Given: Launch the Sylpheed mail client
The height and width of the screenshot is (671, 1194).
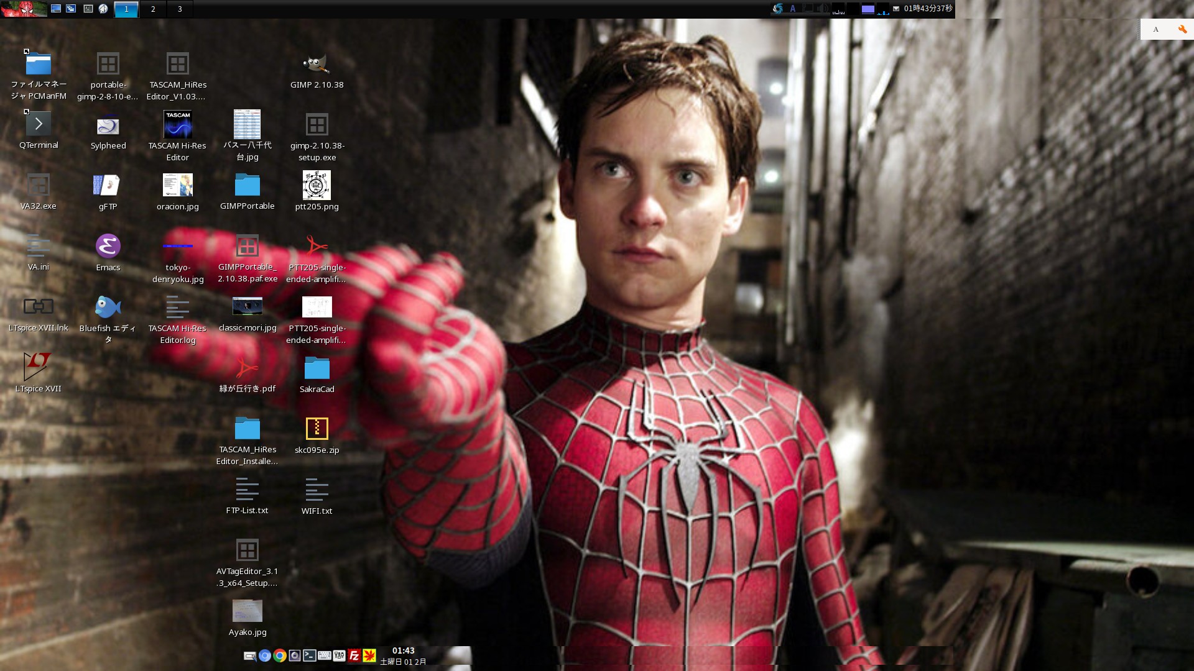Looking at the screenshot, I should pos(108,126).
